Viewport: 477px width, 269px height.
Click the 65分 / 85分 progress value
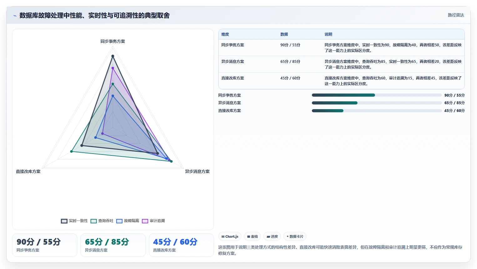454,103
